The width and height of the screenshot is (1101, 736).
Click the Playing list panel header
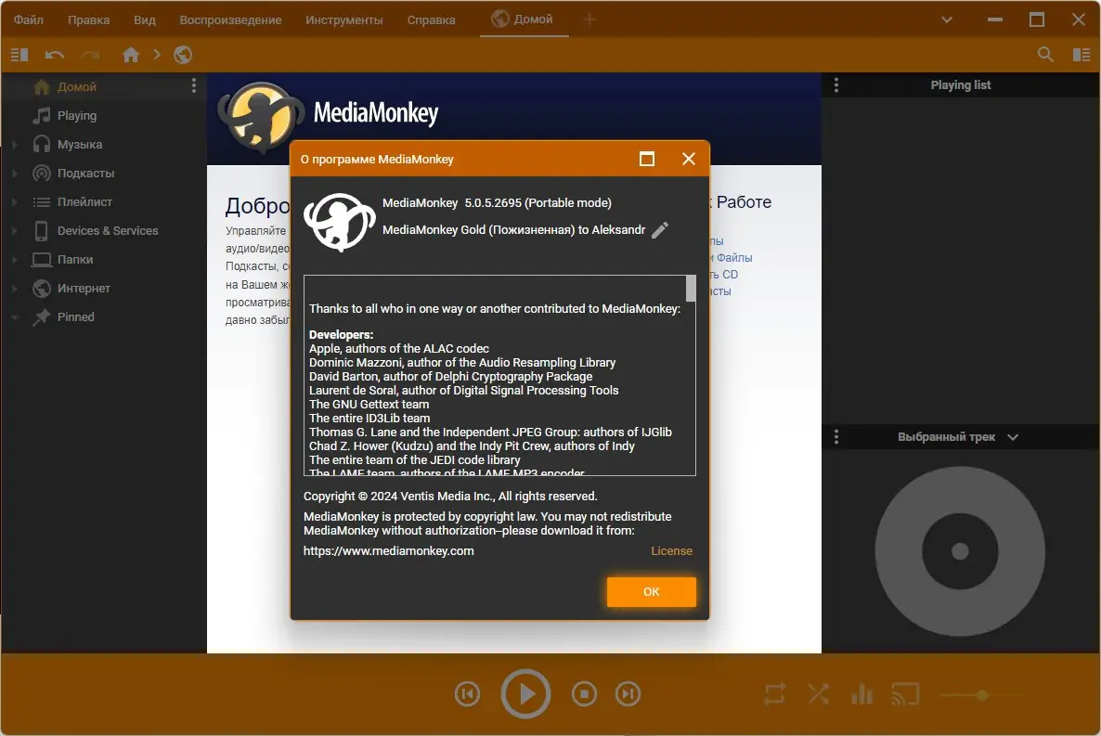pos(960,85)
